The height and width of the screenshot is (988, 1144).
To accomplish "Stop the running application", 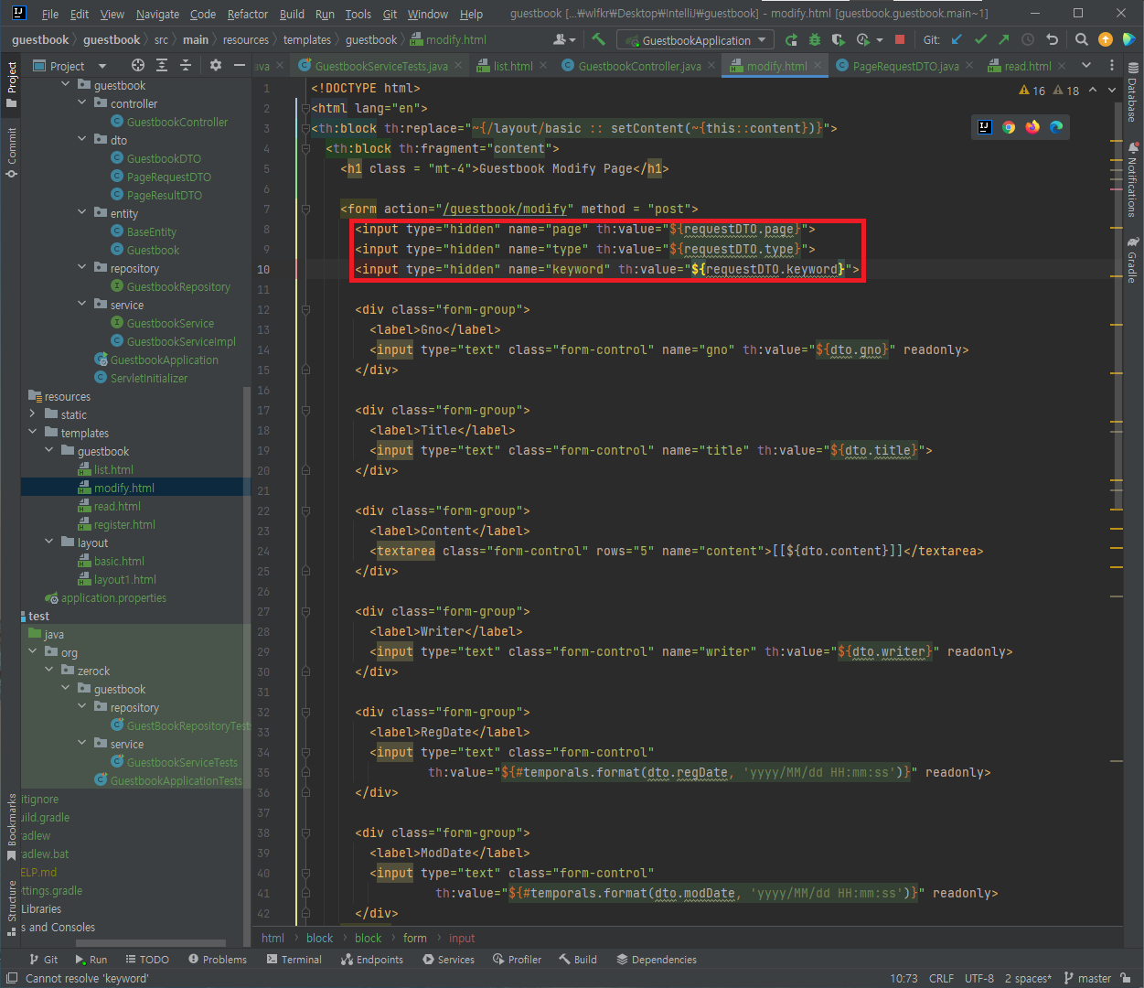I will pos(899,39).
